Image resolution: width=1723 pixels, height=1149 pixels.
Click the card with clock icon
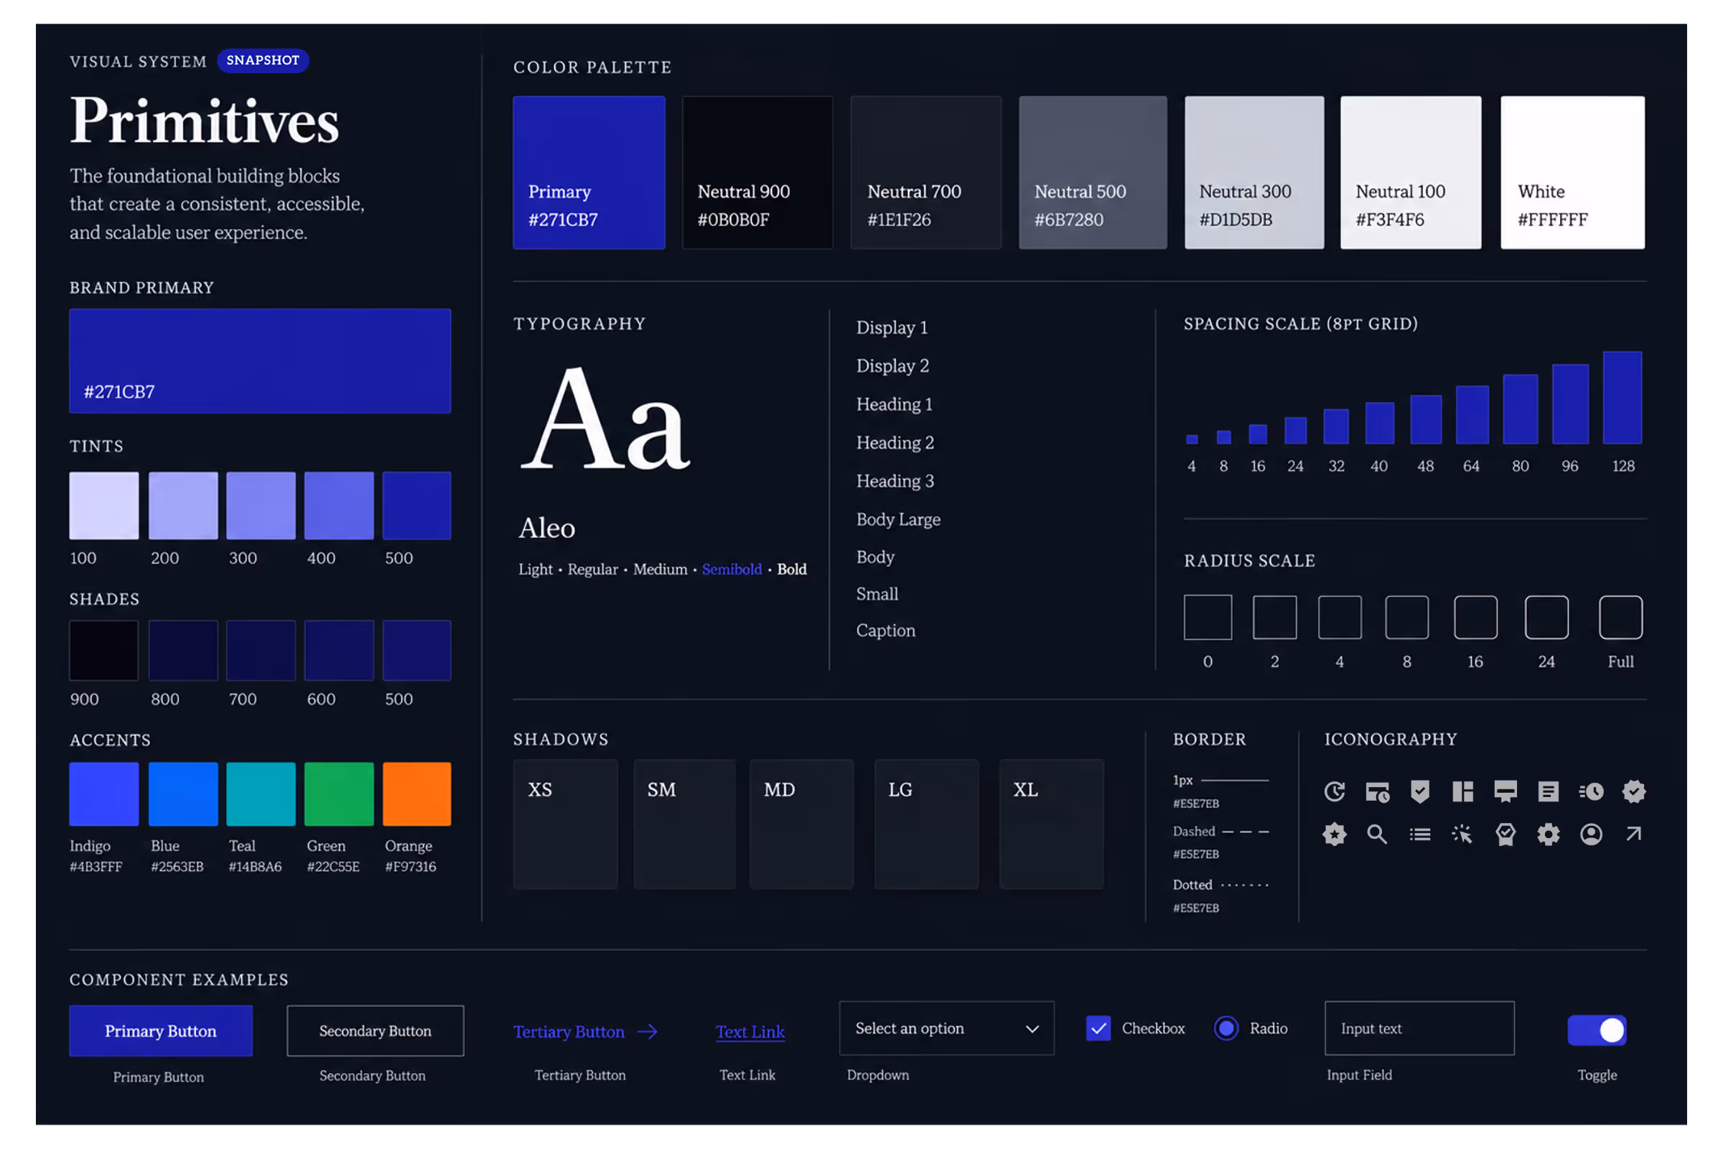1377,791
